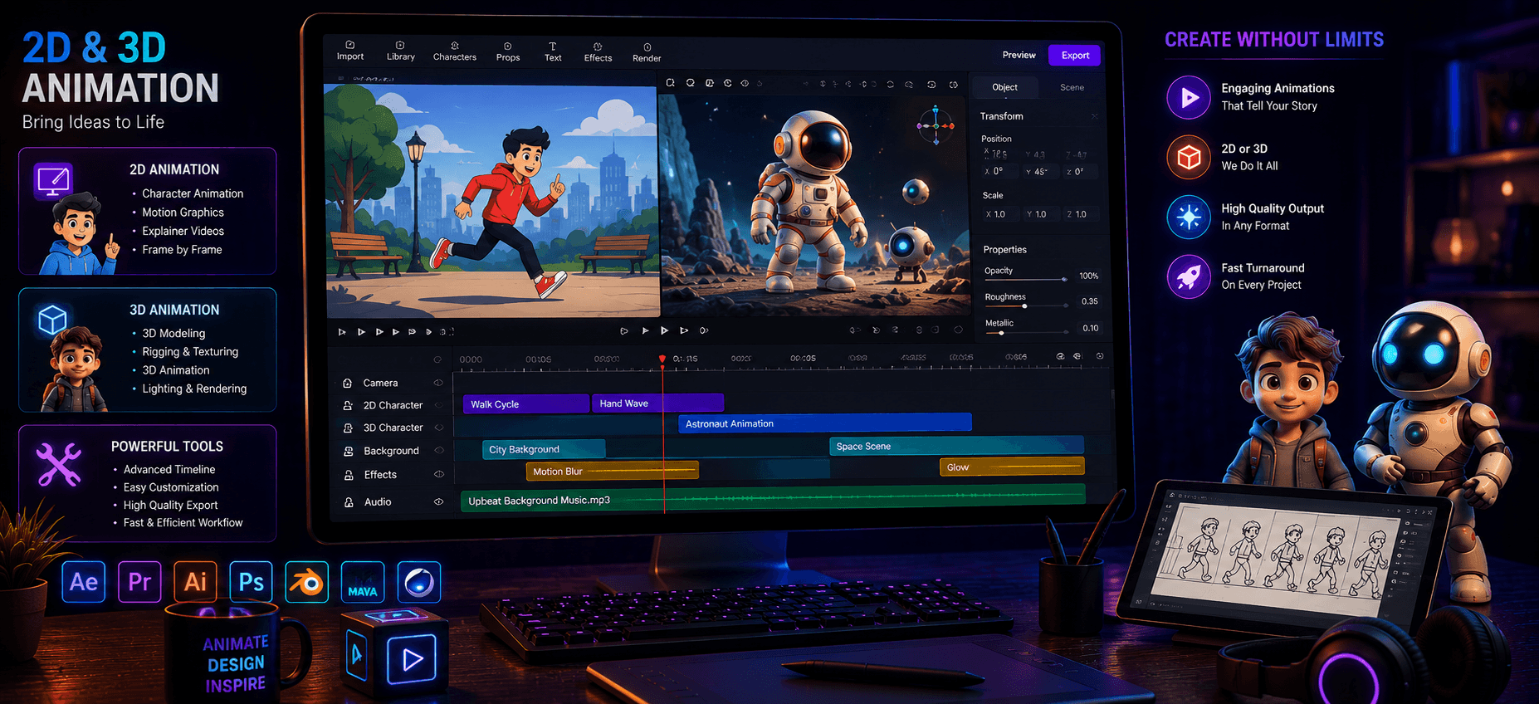
Task: Adjust the Roughness slider
Action: tap(1026, 306)
